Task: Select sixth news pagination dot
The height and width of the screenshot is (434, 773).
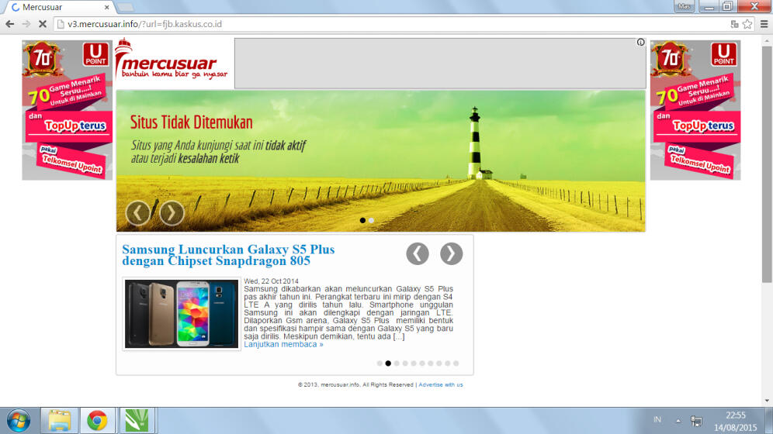Action: point(422,363)
